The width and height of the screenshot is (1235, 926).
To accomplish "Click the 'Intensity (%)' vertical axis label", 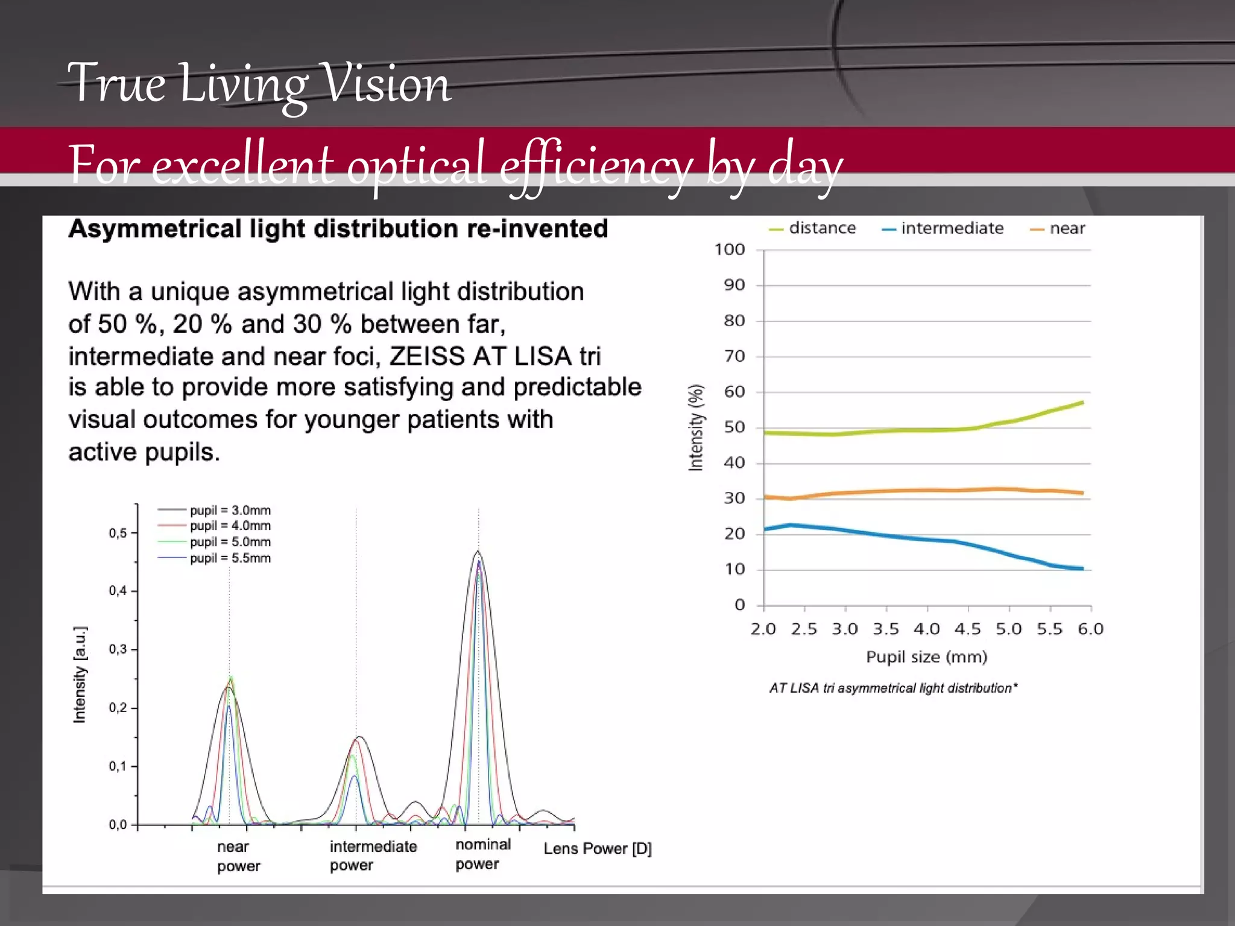I will click(x=696, y=427).
